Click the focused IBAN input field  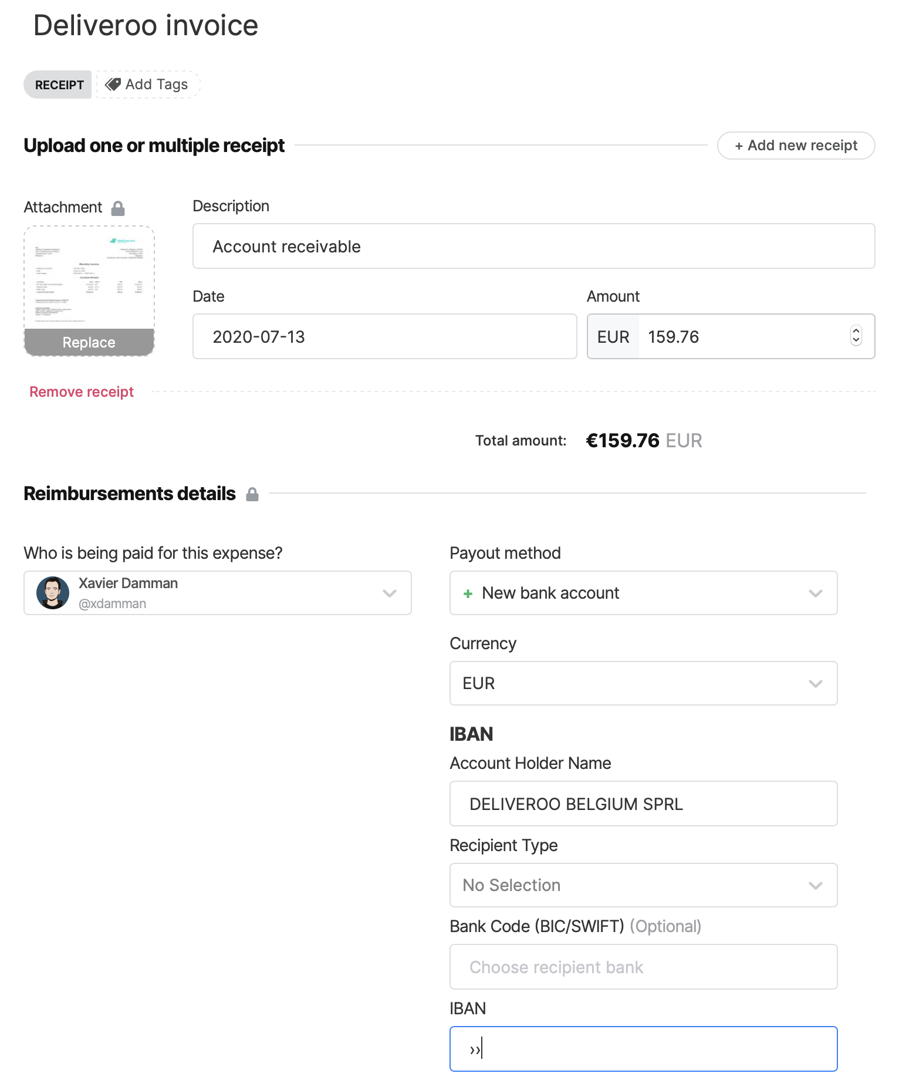643,1049
